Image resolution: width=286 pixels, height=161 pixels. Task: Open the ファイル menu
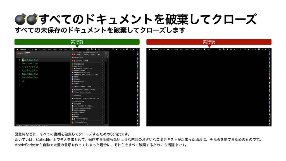pos(30,49)
